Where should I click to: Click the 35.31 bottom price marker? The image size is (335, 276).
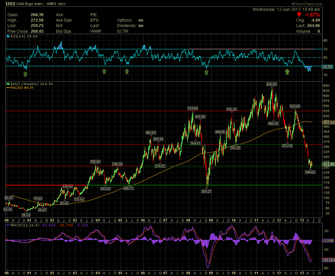(x=26, y=215)
